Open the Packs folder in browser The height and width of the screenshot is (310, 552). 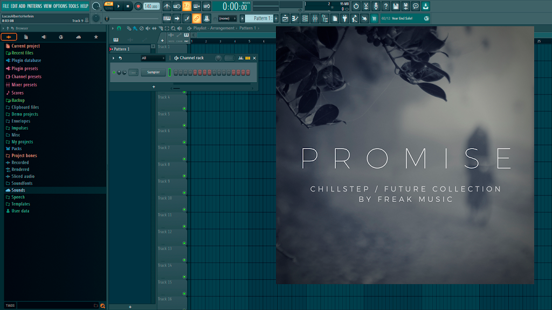[17, 149]
